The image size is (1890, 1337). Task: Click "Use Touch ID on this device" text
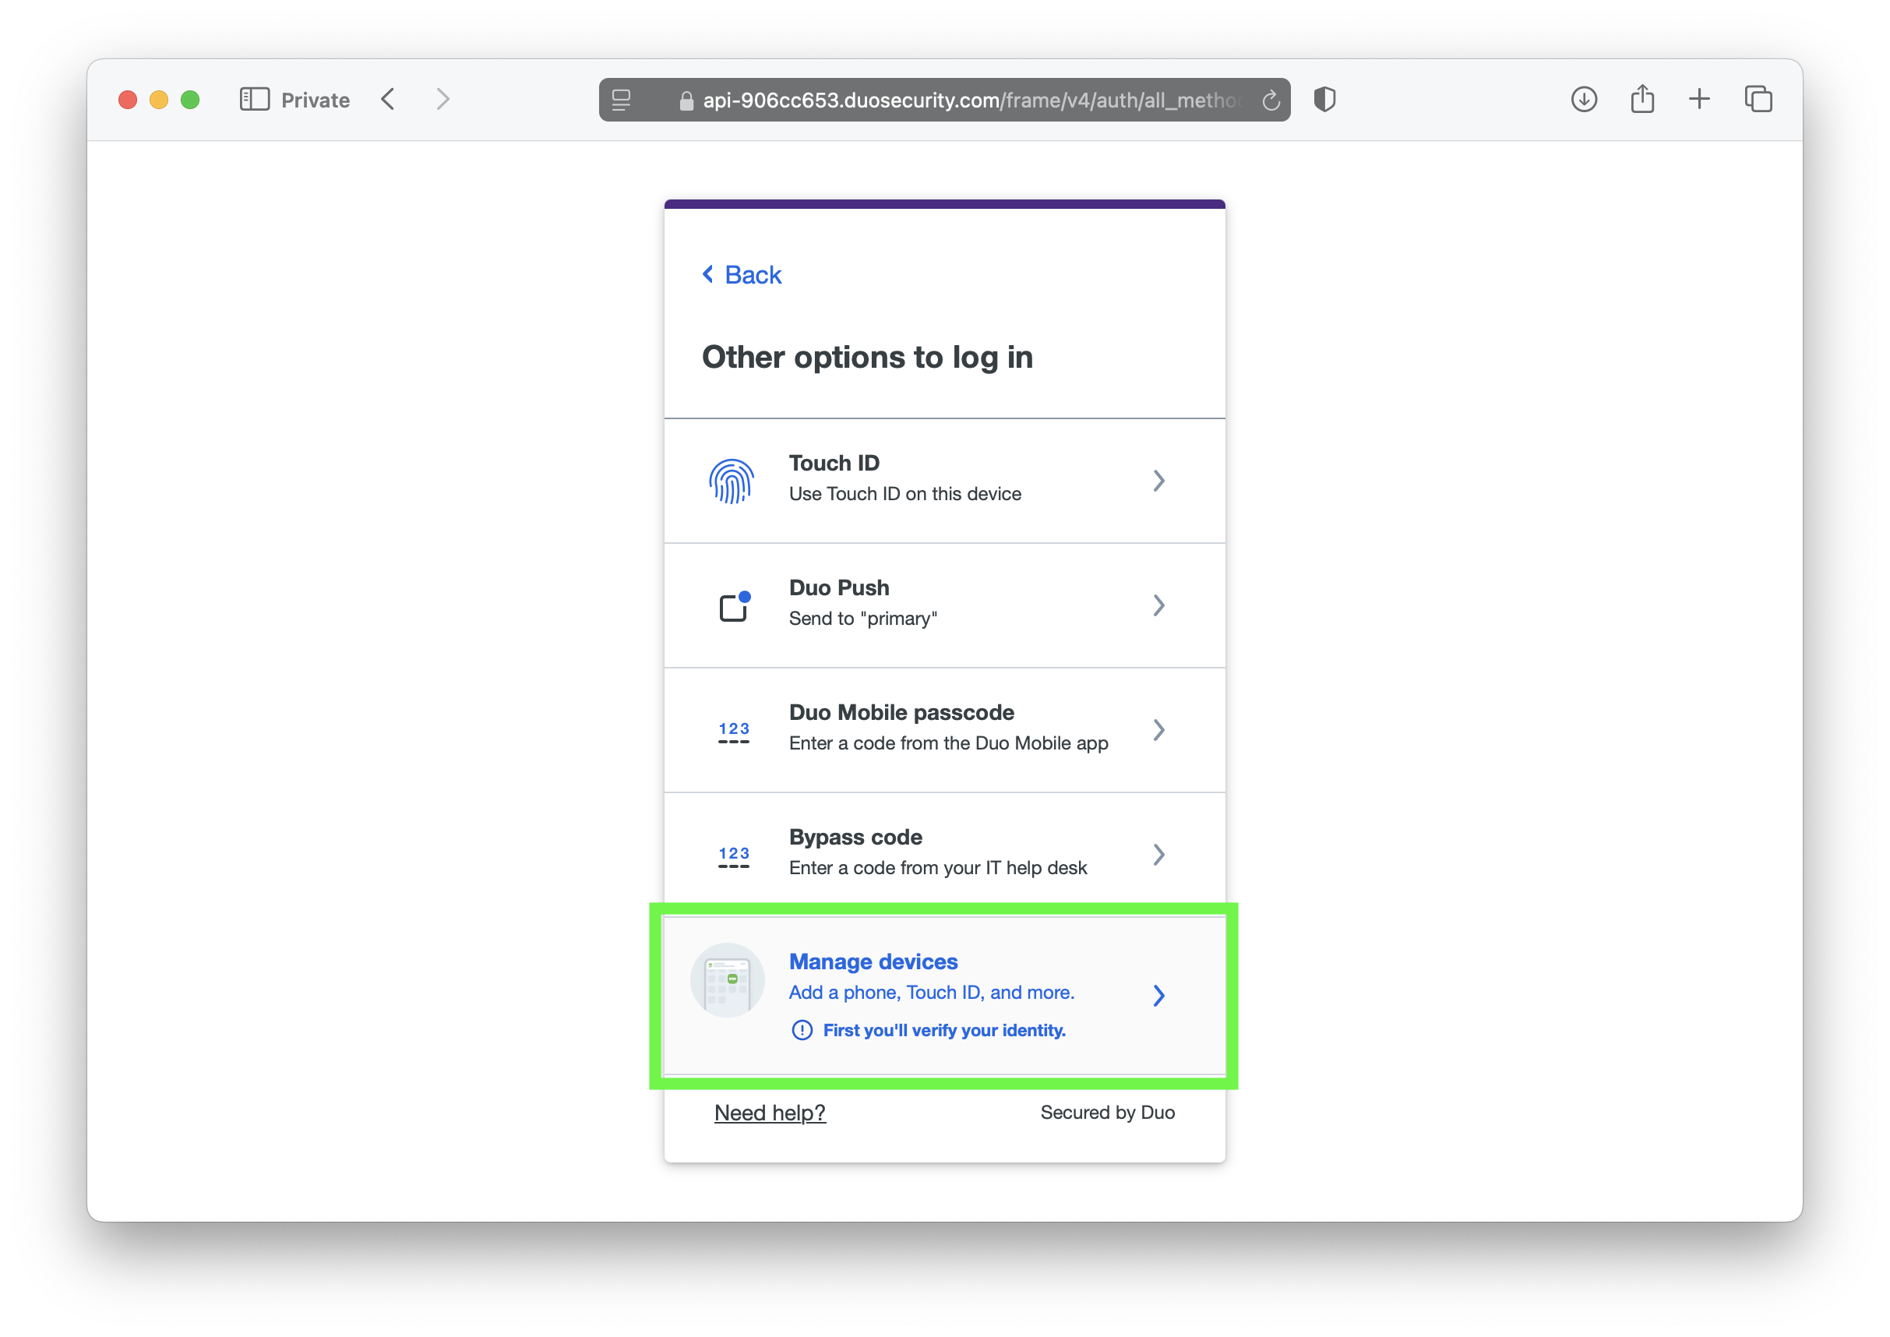pyautogui.click(x=904, y=494)
